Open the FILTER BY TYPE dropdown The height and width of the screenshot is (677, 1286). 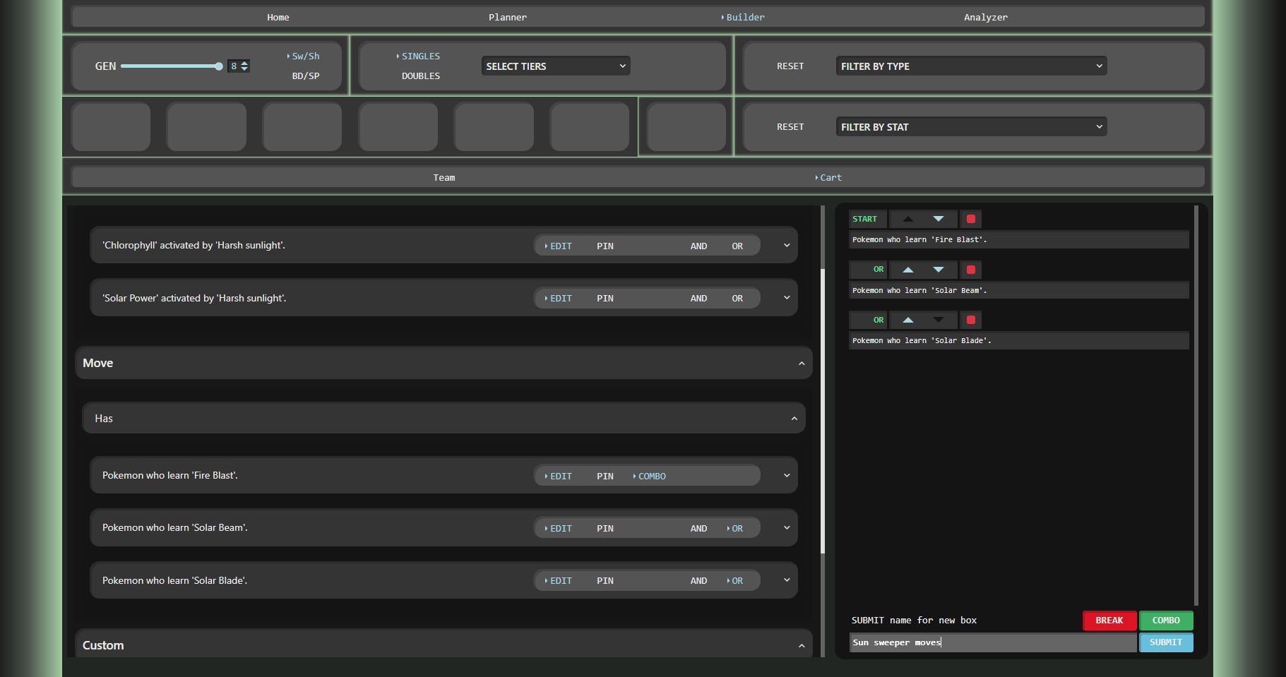[970, 66]
